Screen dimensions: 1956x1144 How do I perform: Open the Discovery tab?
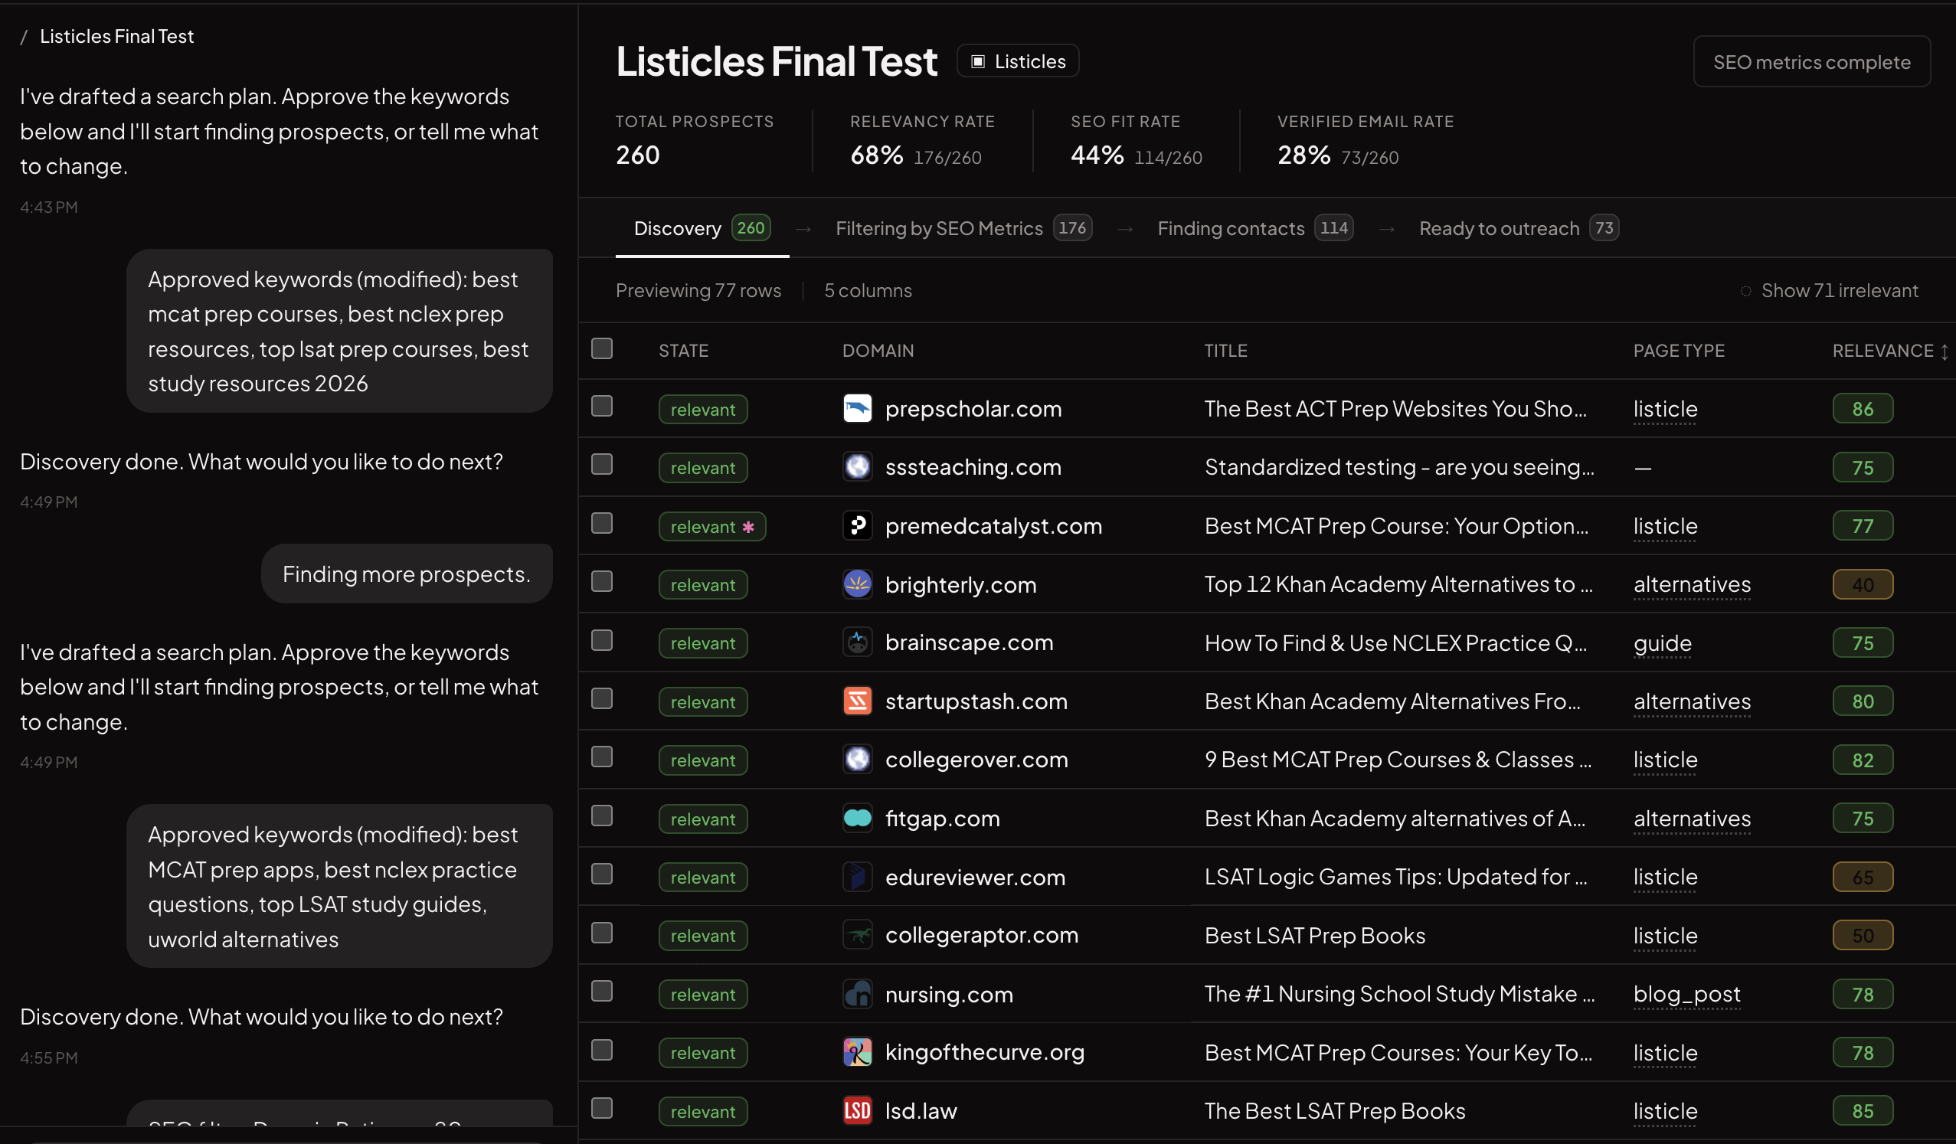(702, 228)
